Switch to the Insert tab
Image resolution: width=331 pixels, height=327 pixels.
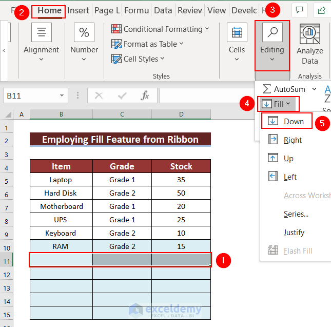pyautogui.click(x=78, y=10)
